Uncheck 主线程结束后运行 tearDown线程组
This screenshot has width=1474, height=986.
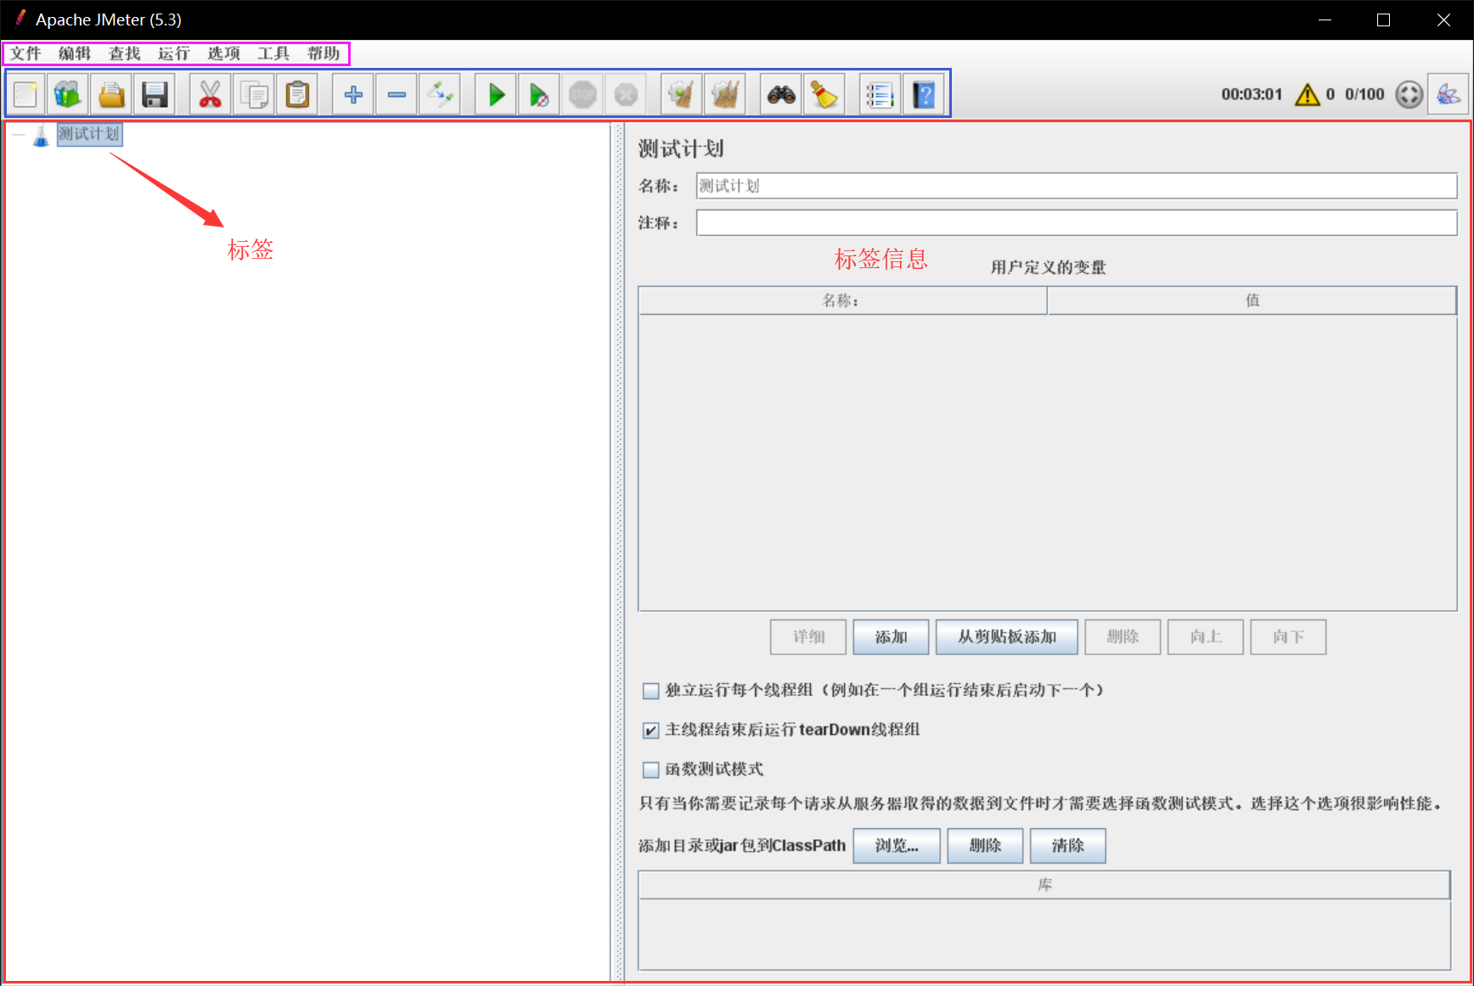(651, 731)
